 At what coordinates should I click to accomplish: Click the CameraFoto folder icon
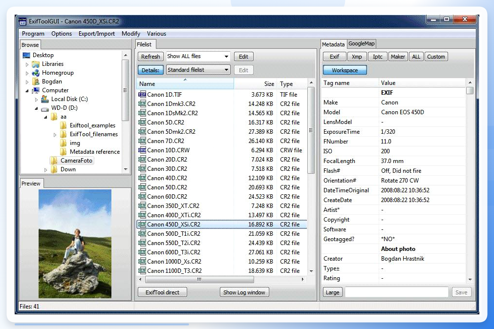coord(54,161)
